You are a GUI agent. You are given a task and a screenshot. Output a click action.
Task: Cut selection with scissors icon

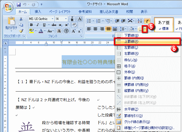point(21,19)
